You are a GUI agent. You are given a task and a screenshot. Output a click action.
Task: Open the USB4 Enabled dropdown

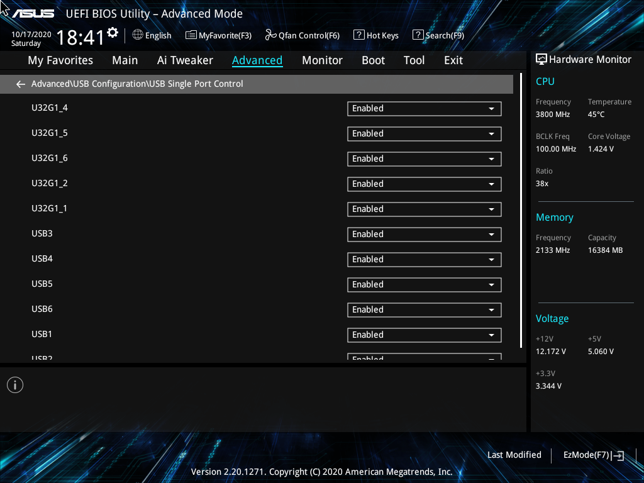pos(425,260)
